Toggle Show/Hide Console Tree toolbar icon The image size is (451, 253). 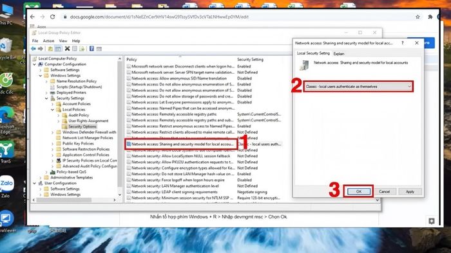(x=58, y=49)
